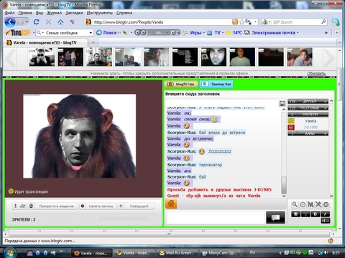Image resolution: width=345 pixels, height=258 pixels.
Task: Open the Правка menu
Action: click(x=25, y=13)
